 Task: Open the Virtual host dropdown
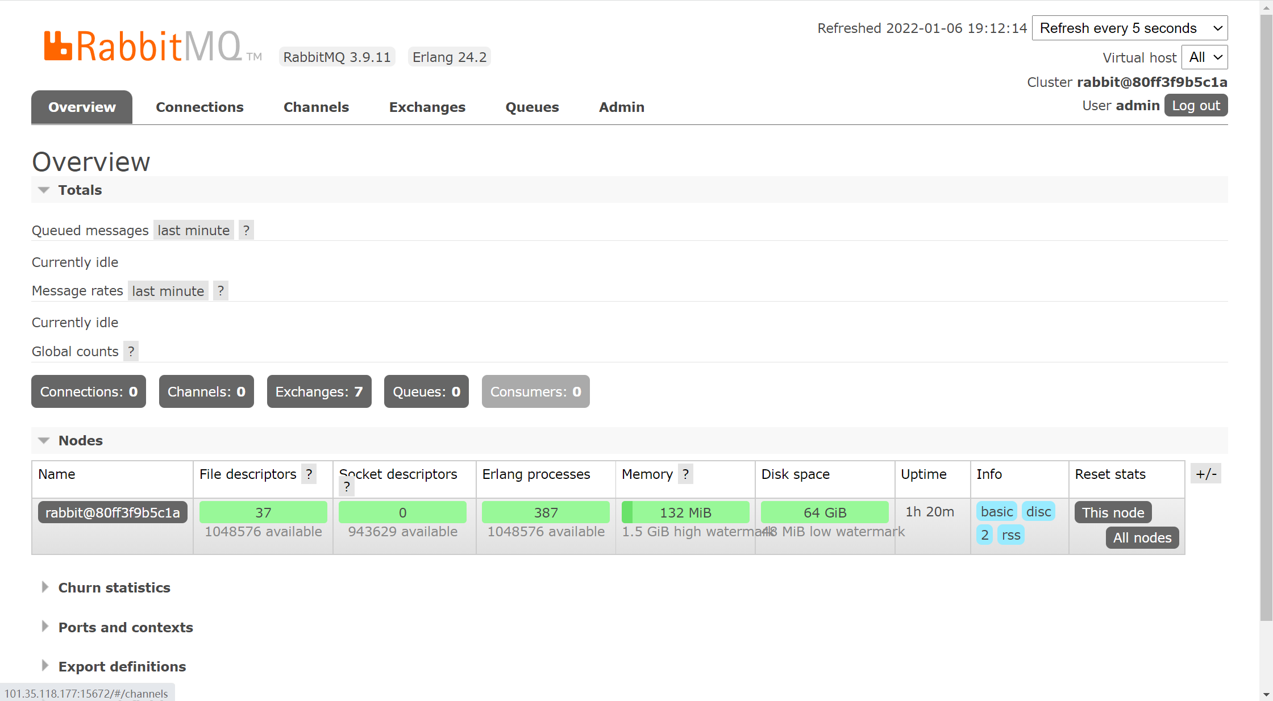click(1205, 57)
